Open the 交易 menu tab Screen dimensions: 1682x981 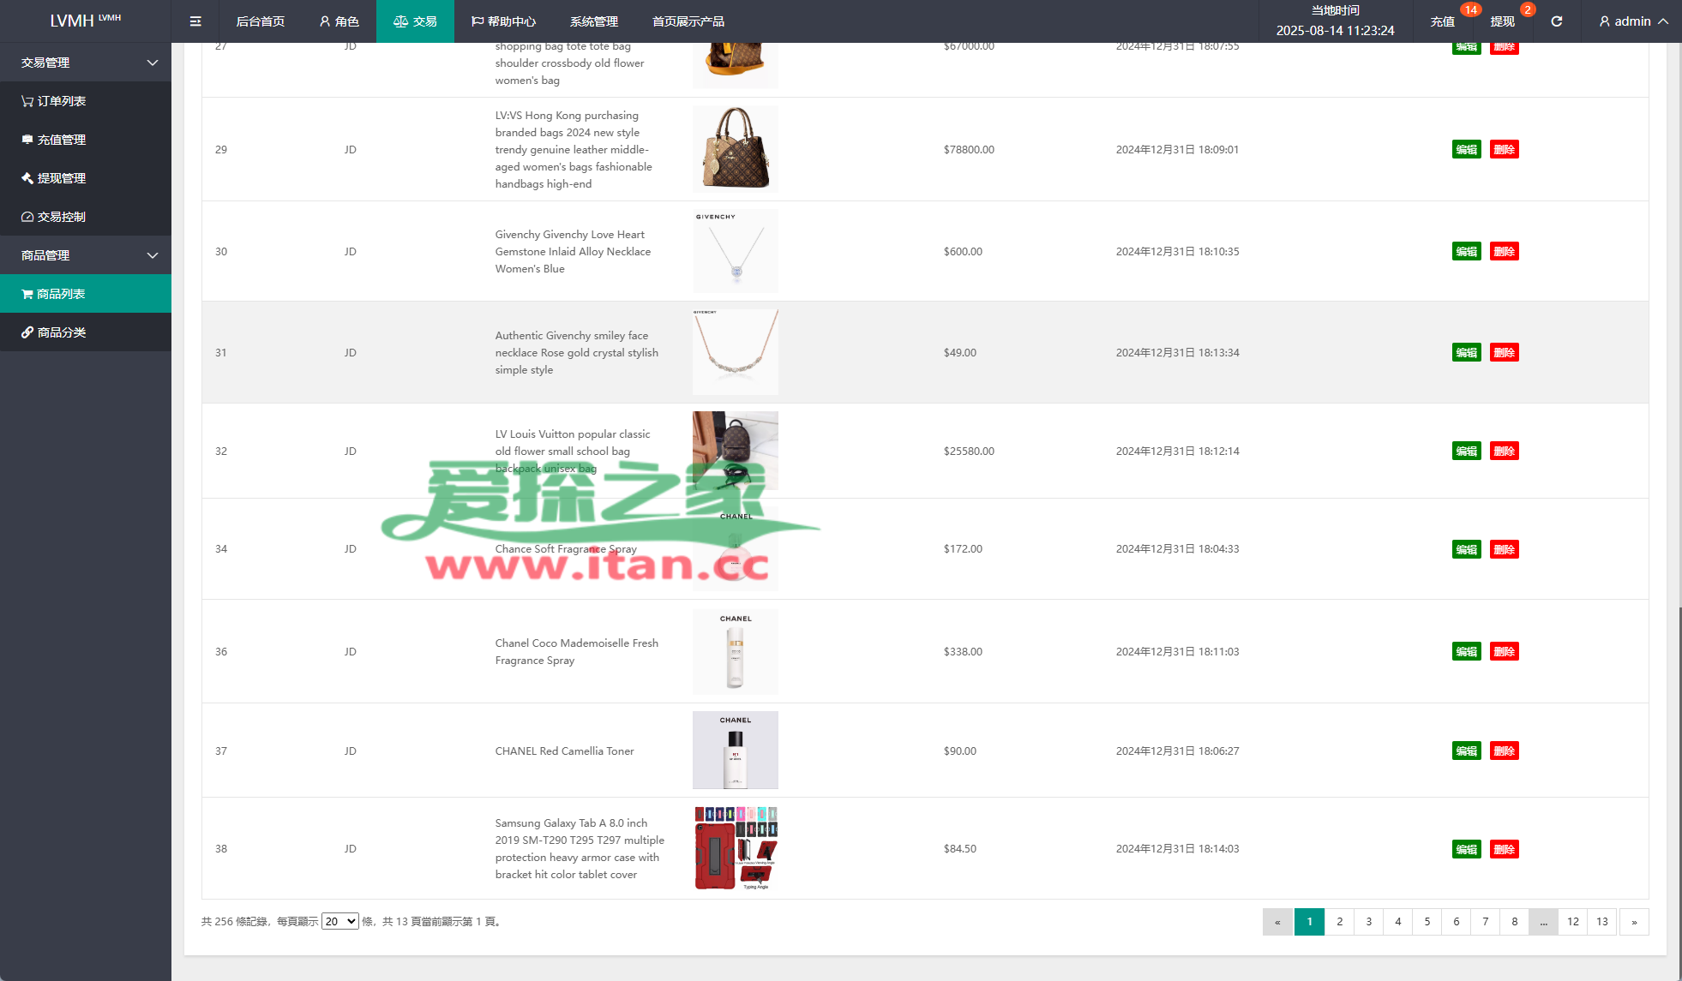(415, 21)
